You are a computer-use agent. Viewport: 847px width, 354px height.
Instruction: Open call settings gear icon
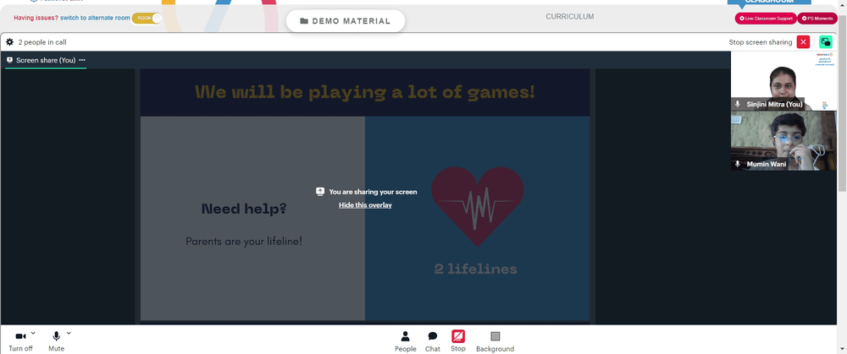[9, 42]
